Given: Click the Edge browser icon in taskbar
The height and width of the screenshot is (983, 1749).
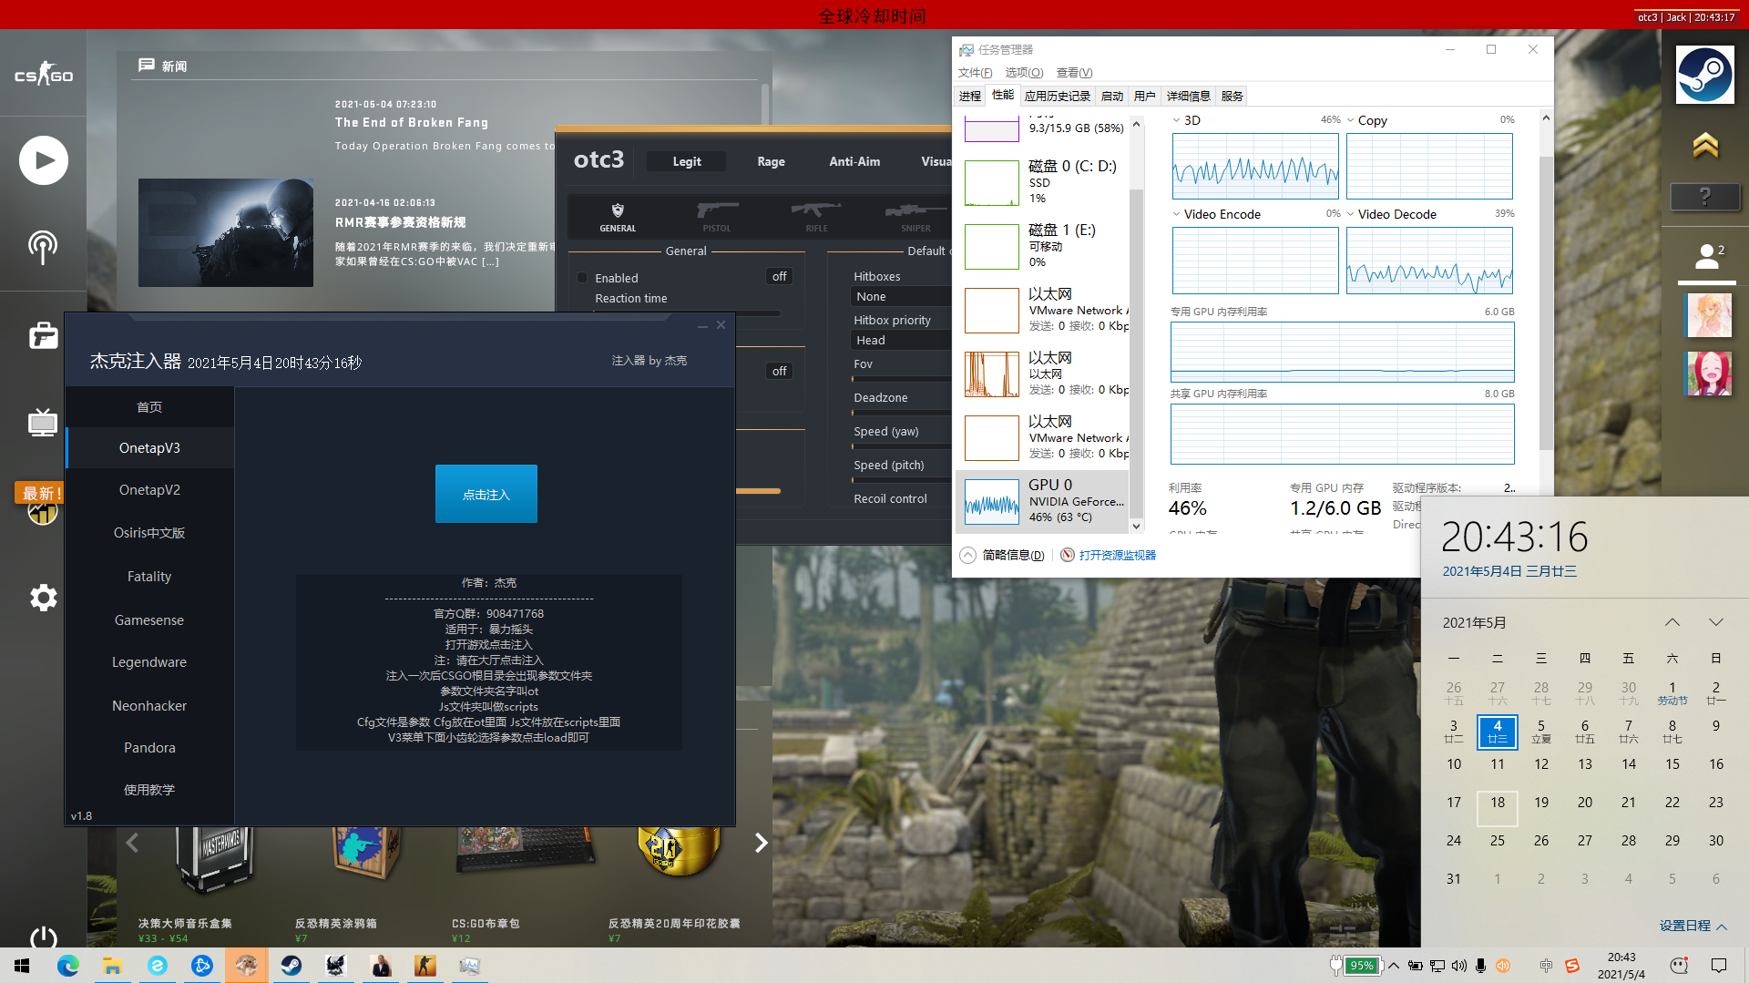Looking at the screenshot, I should pyautogui.click(x=68, y=966).
